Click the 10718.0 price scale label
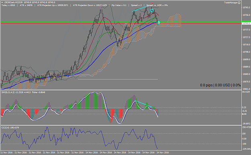 (246, 45)
